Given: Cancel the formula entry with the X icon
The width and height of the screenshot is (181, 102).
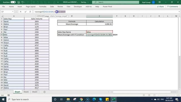Looking at the screenshot, I should pos(21,12).
